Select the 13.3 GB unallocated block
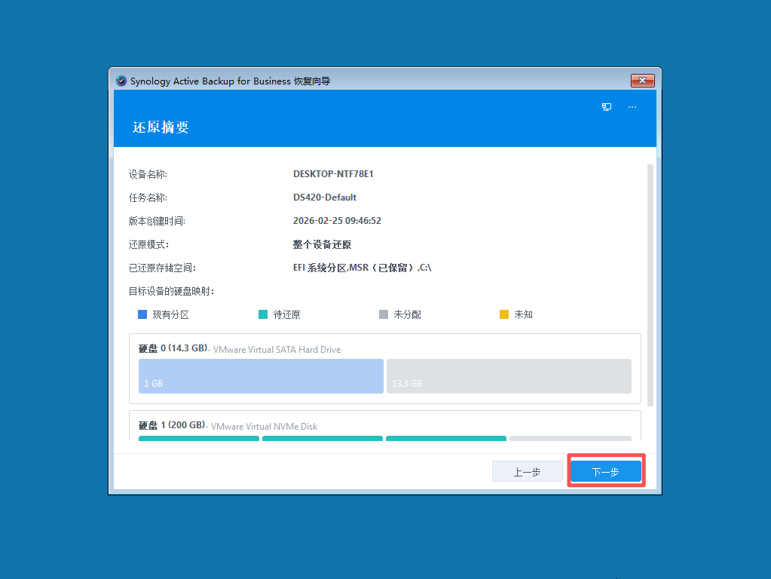This screenshot has height=579, width=771. [x=509, y=375]
